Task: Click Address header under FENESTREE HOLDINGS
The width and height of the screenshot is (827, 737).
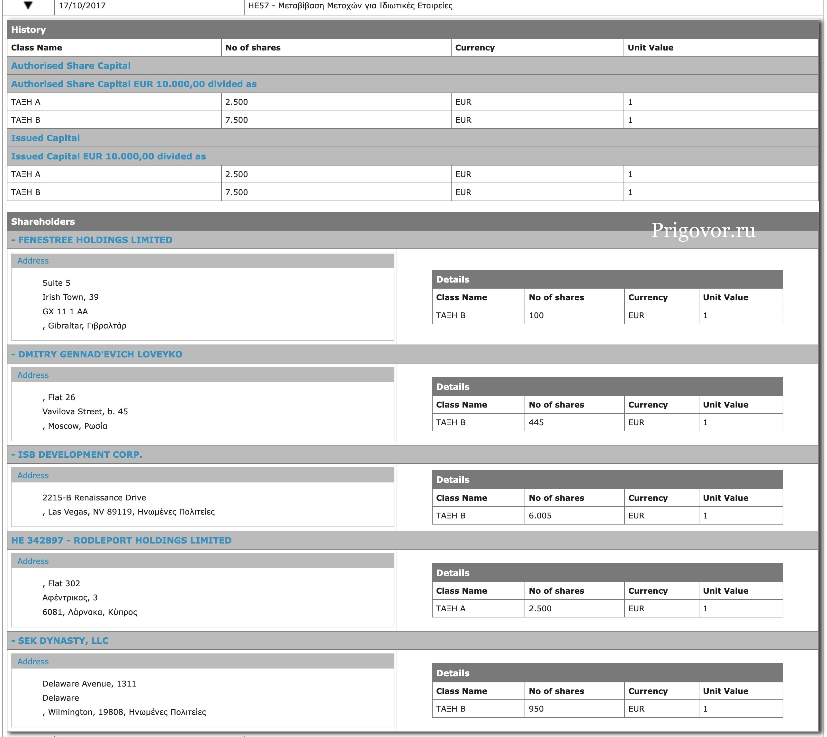Action: click(x=33, y=261)
